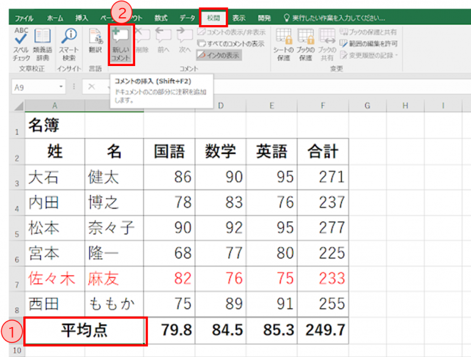This screenshot has width=471, height=357.
Task: Click cell containing 佐々木
Action: (54, 279)
